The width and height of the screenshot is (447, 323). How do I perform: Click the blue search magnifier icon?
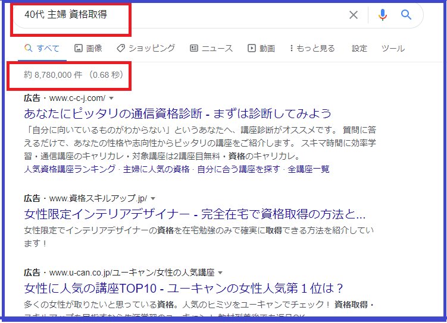[x=407, y=15]
